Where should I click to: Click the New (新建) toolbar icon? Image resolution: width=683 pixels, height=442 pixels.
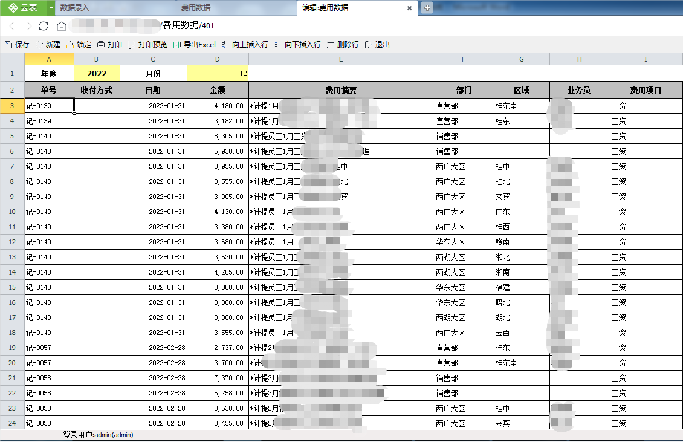[x=39, y=45]
